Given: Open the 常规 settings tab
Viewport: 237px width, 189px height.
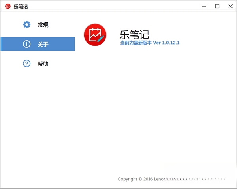Looking at the screenshot, I should [38, 25].
